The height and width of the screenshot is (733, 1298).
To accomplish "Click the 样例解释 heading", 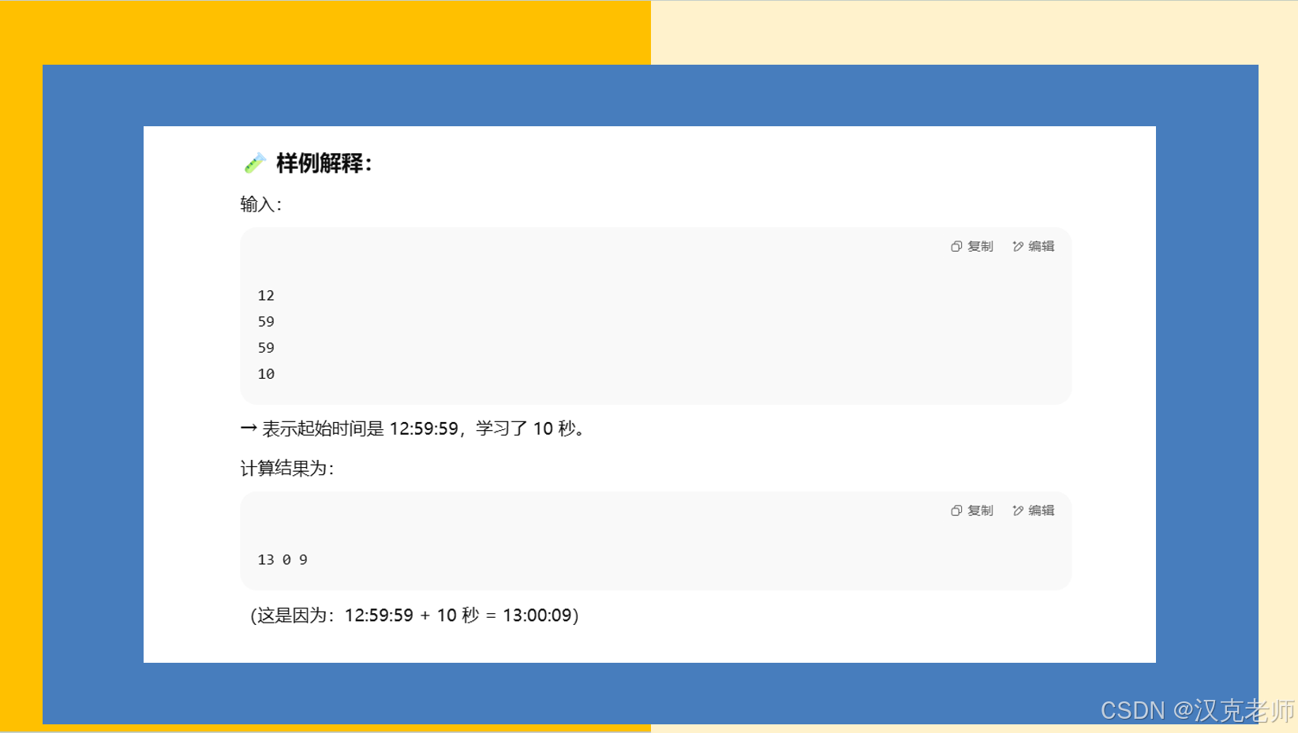I will click(324, 163).
